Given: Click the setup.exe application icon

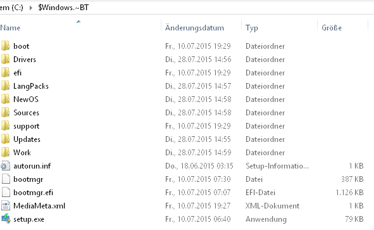Looking at the screenshot, I should pyautogui.click(x=6, y=219).
